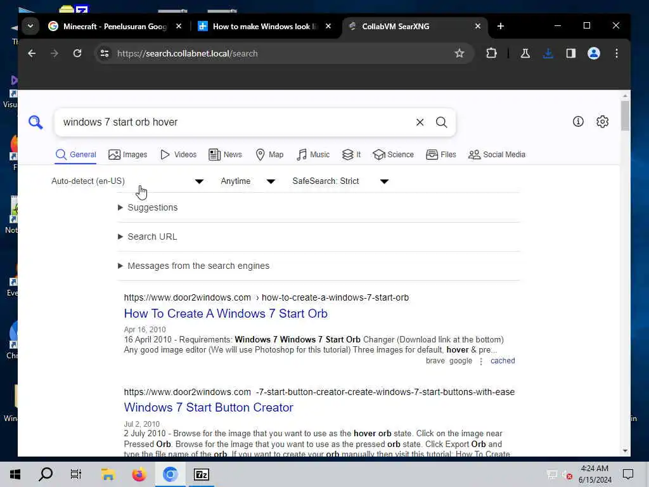Clear the search query with X
The height and width of the screenshot is (487, 649).
(420, 122)
